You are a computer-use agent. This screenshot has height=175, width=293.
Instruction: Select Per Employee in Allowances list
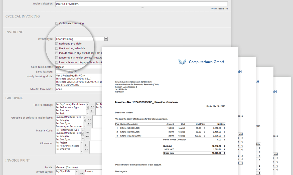[63, 149]
